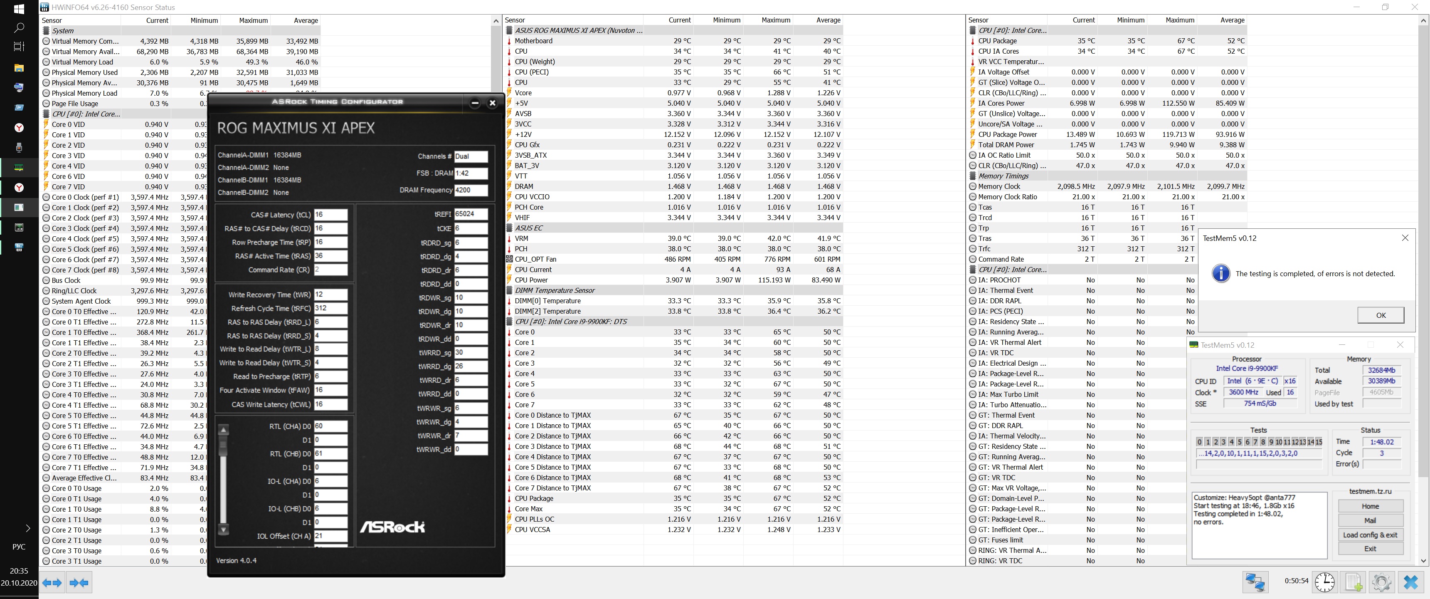Click the shrink columns arrows icon
This screenshot has height=599, width=1430.
[79, 582]
